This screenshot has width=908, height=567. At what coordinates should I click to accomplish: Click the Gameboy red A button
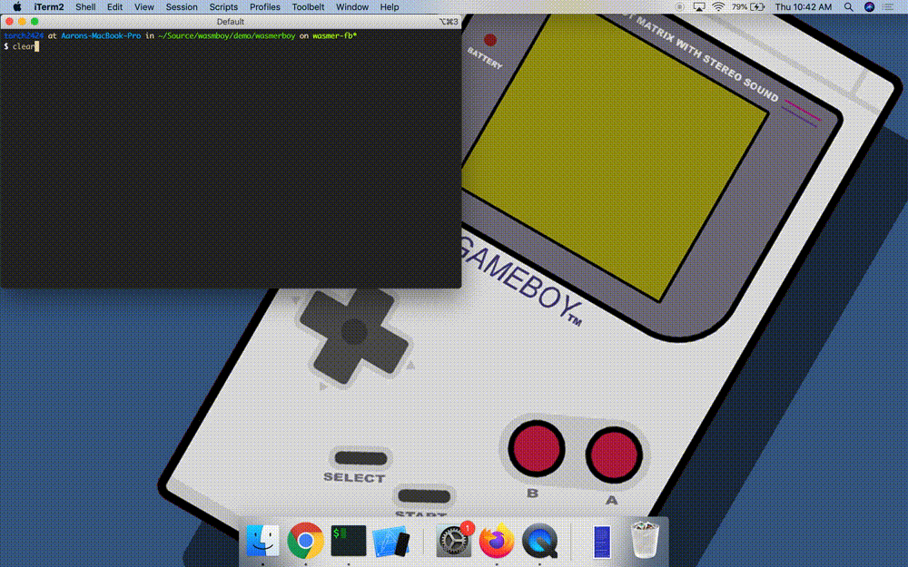614,455
